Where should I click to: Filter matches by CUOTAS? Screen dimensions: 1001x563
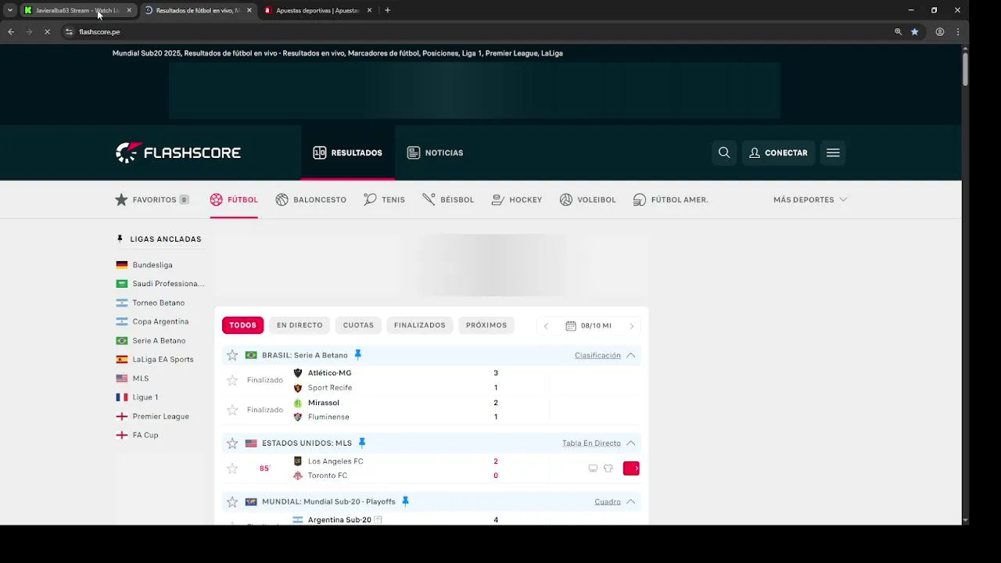point(358,325)
